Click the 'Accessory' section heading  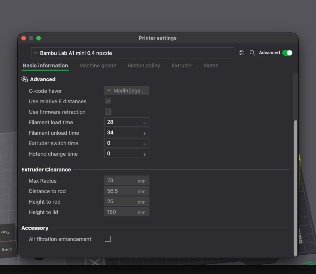(x=35, y=228)
